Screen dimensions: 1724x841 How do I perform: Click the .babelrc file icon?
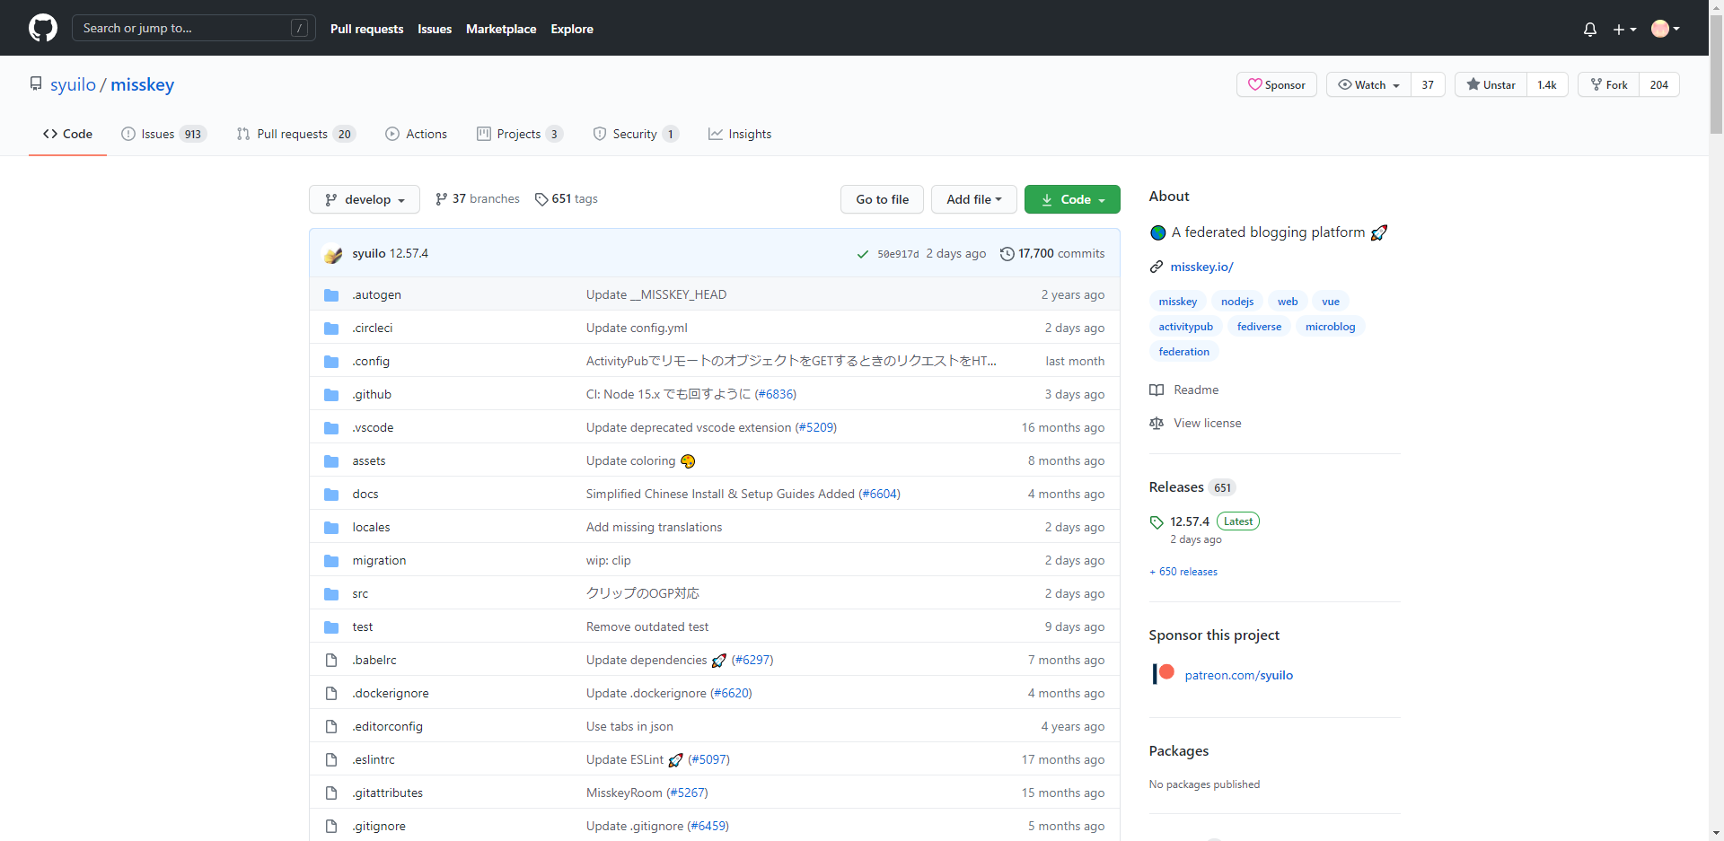point(331,660)
